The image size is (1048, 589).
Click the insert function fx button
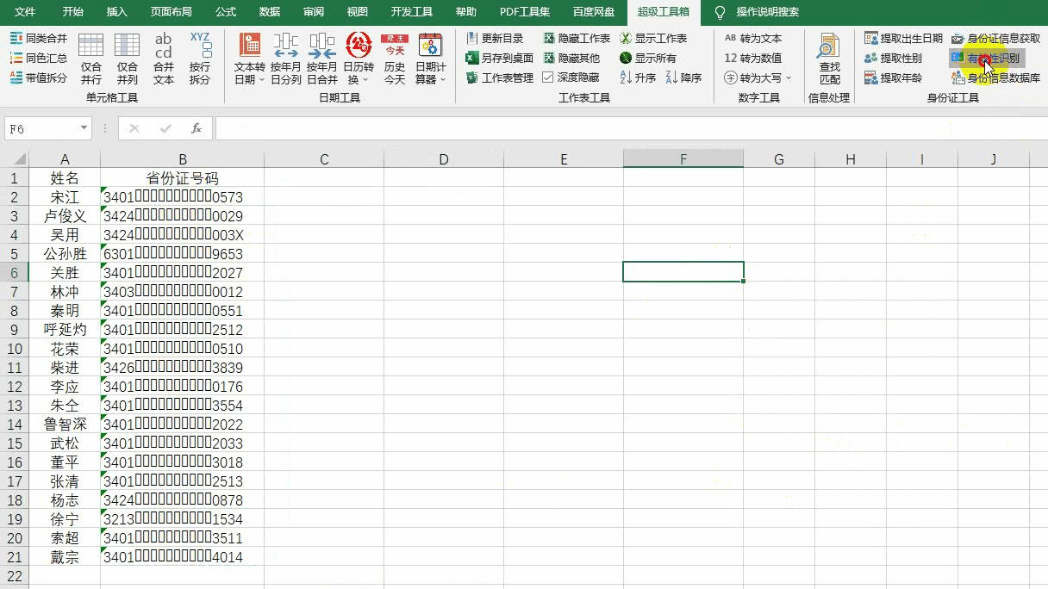point(196,128)
